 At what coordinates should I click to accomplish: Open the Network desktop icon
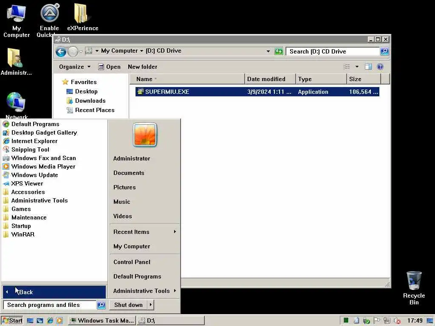click(x=17, y=106)
